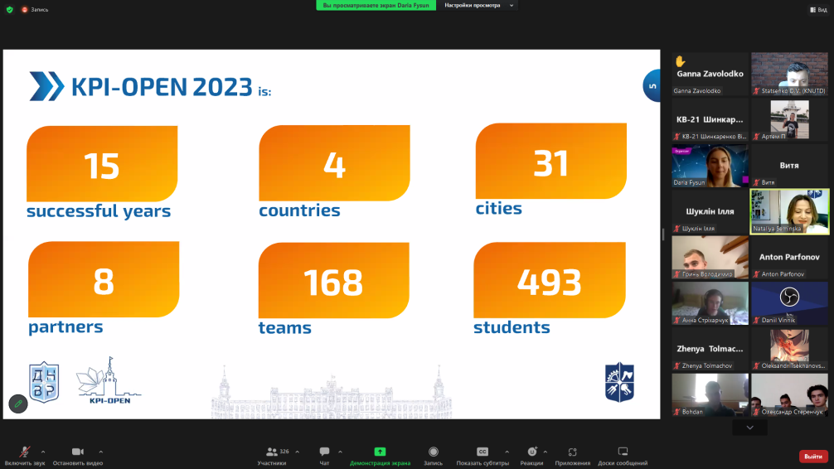Open the Чат chat panel
Image resolution: width=834 pixels, height=469 pixels.
[x=324, y=456]
